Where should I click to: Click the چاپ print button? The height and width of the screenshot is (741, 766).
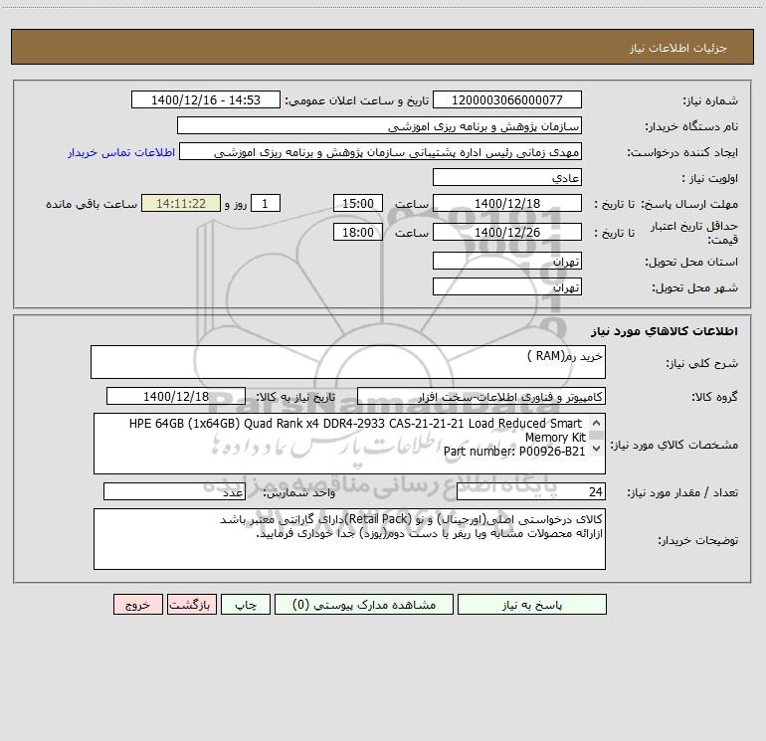pyautogui.click(x=246, y=604)
